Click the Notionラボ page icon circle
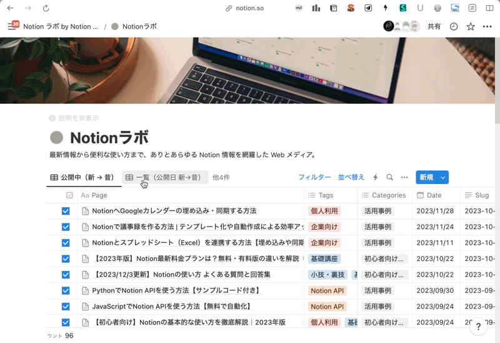This screenshot has height=343, width=500. pyautogui.click(x=56, y=138)
